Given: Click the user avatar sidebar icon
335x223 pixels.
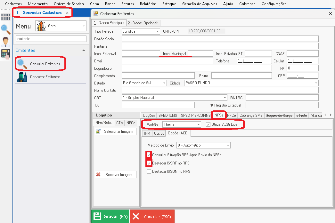Looking at the screenshot, I should tap(5, 42).
